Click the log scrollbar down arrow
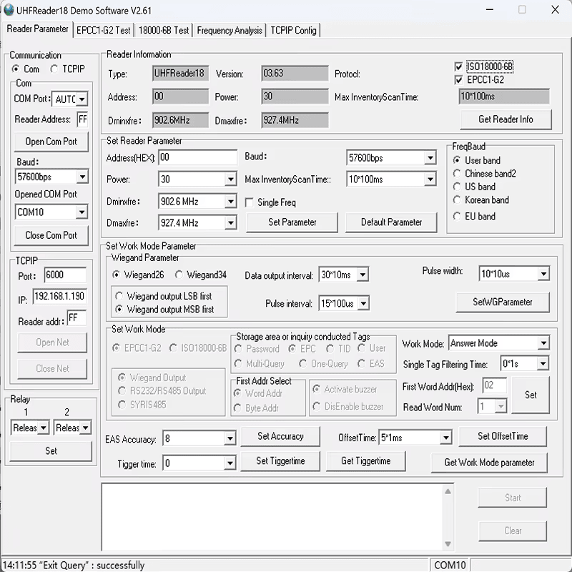The height and width of the screenshot is (572, 572). [448, 544]
